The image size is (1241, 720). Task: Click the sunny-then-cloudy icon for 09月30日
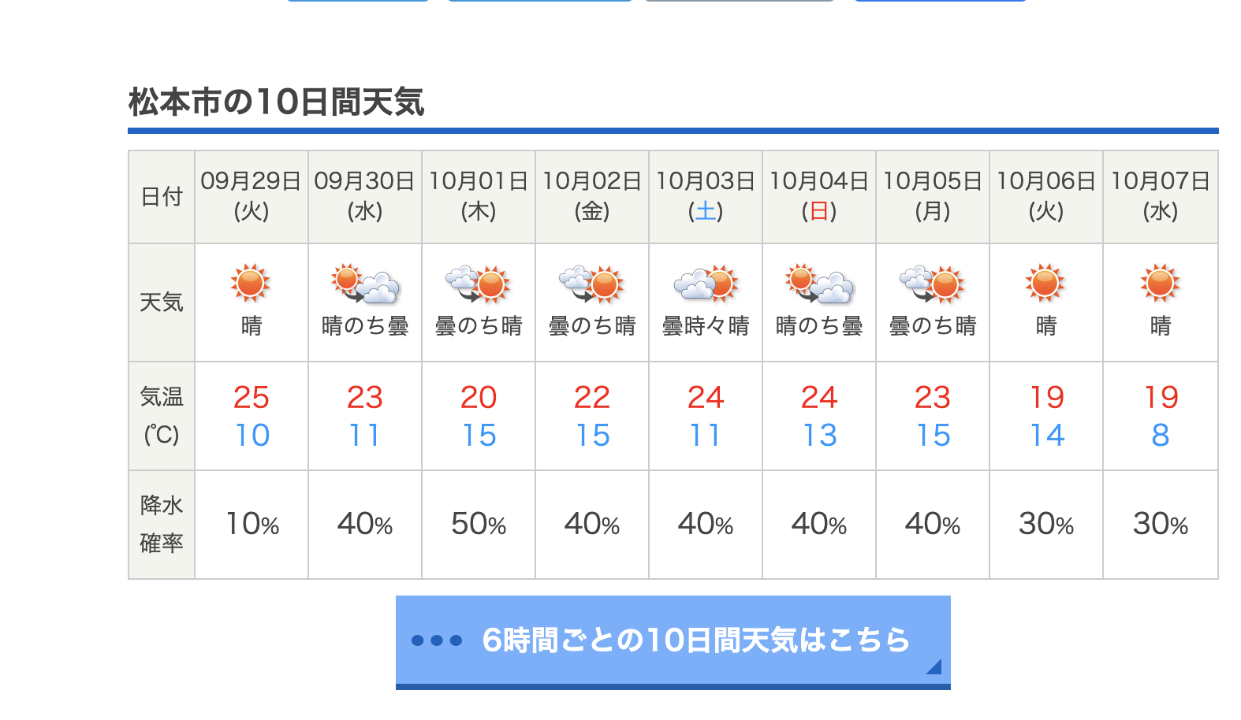click(365, 284)
